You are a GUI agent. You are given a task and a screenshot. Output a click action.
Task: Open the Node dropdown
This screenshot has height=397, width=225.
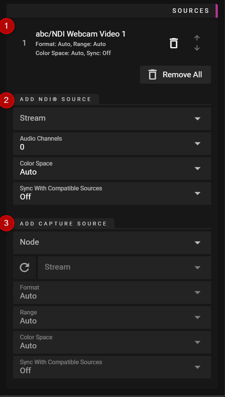click(x=112, y=242)
